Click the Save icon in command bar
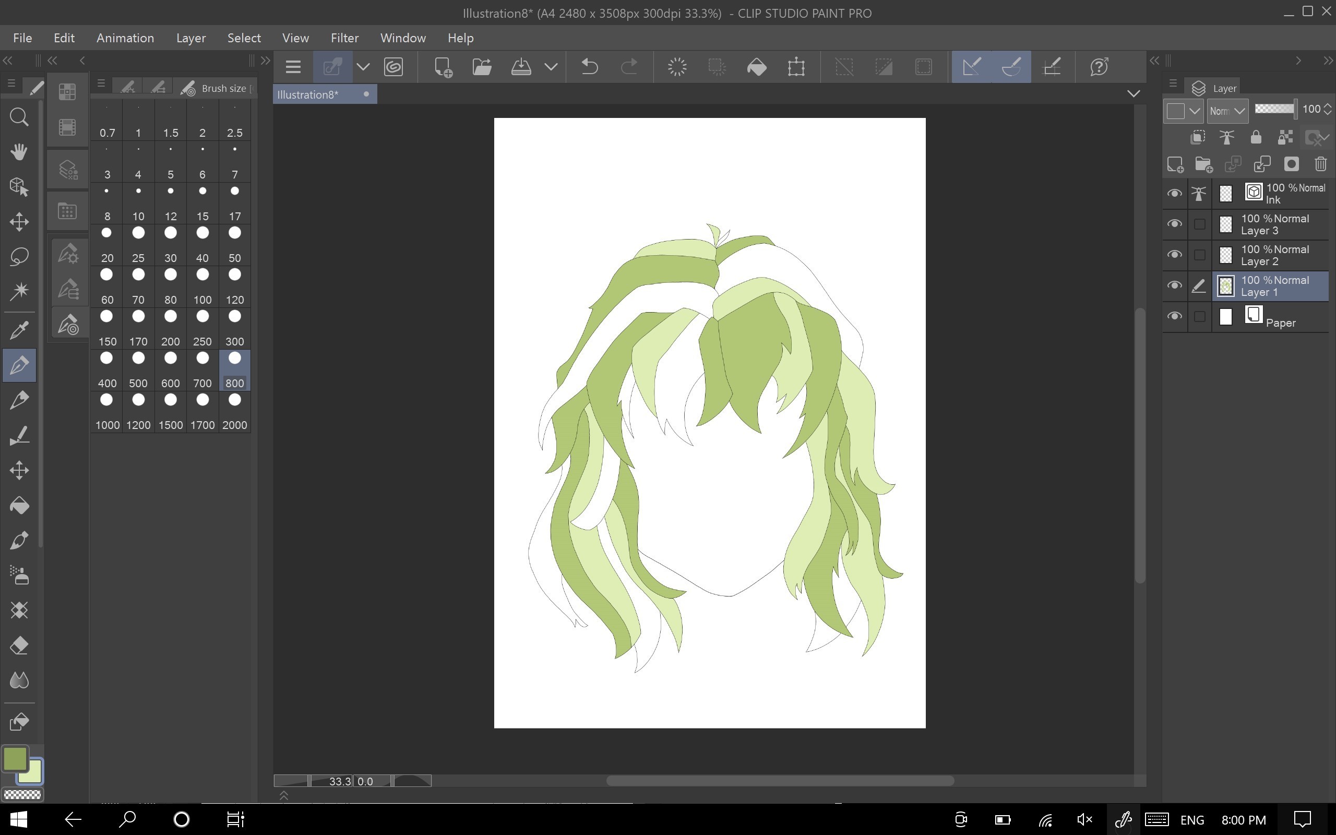 tap(521, 67)
